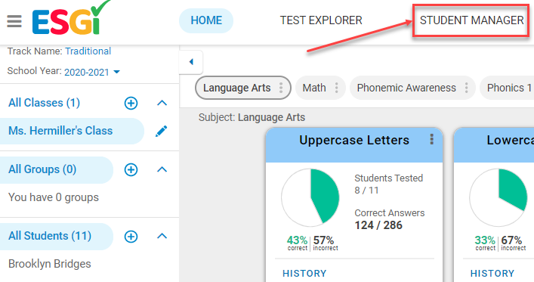
Task: Select the Math subject tab
Action: 314,88
